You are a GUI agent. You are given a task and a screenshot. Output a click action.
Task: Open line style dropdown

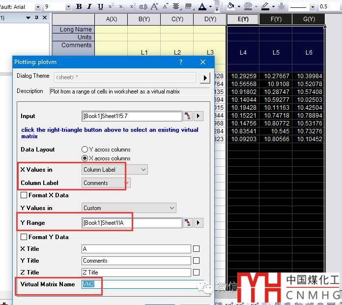pyautogui.click(x=313, y=7)
